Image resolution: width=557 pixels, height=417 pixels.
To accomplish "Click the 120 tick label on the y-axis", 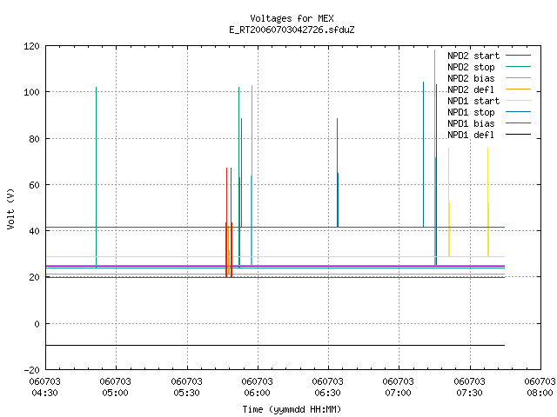I will (31, 46).
